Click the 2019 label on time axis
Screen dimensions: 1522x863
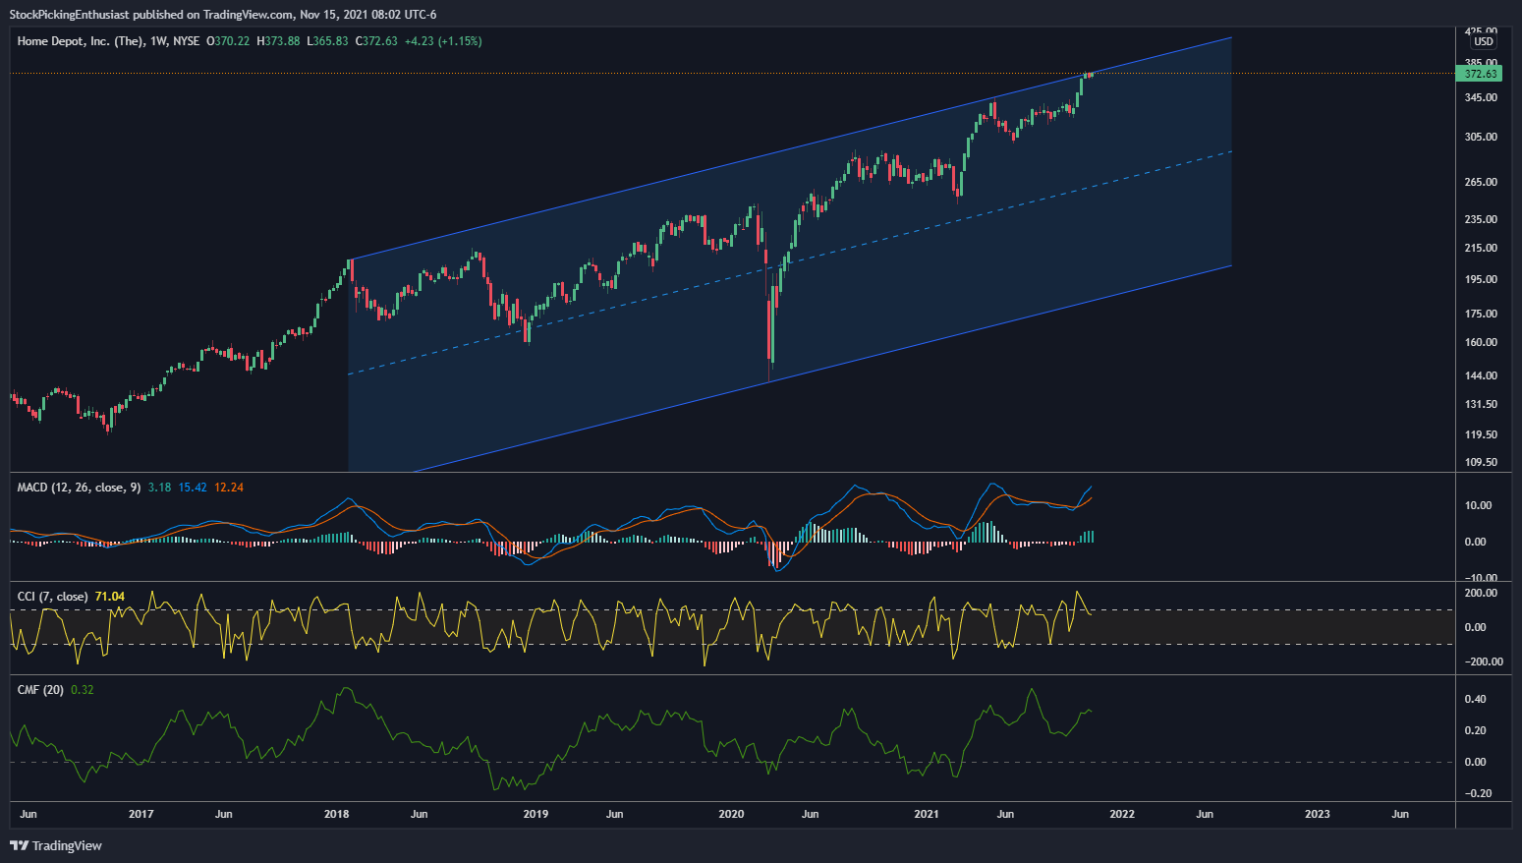tap(535, 815)
